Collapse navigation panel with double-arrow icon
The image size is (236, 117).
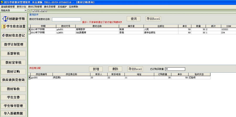click(26, 10)
